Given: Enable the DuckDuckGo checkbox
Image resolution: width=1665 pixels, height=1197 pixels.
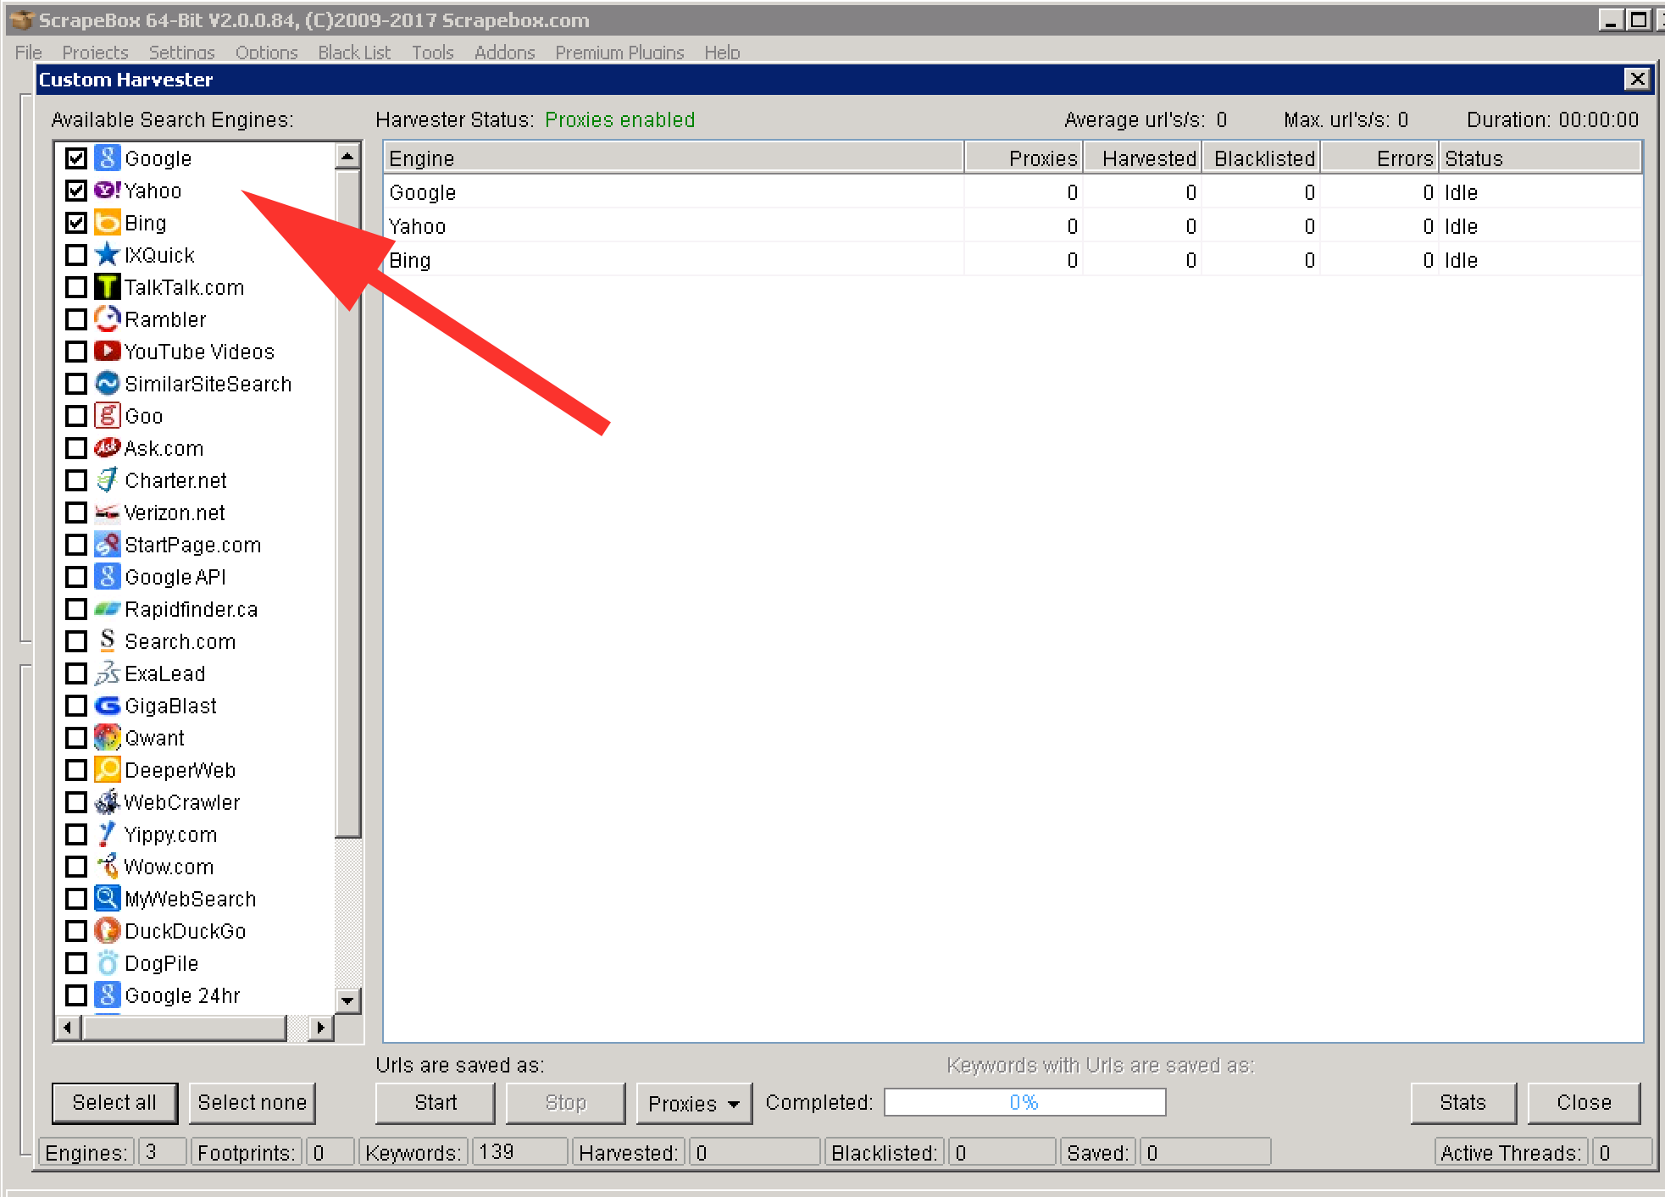Looking at the screenshot, I should point(76,931).
